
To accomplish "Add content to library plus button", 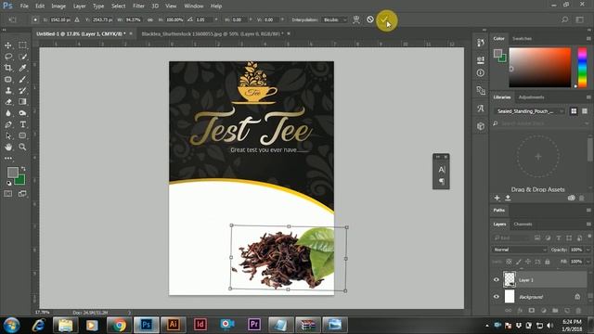I will click(497, 198).
